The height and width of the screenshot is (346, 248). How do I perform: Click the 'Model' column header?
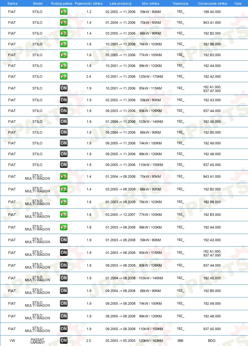tap(38, 3)
